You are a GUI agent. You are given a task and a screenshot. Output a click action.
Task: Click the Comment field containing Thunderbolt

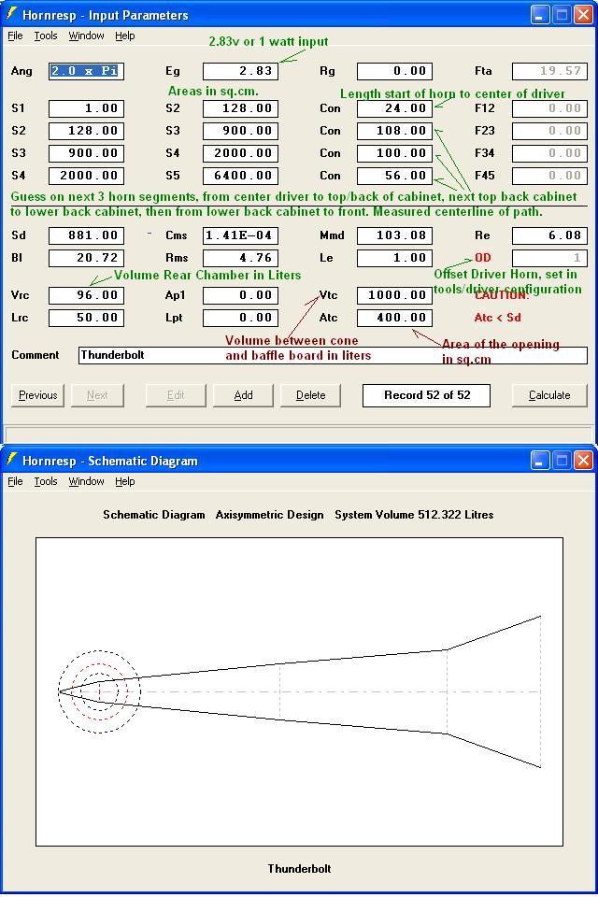pyautogui.click(x=333, y=355)
